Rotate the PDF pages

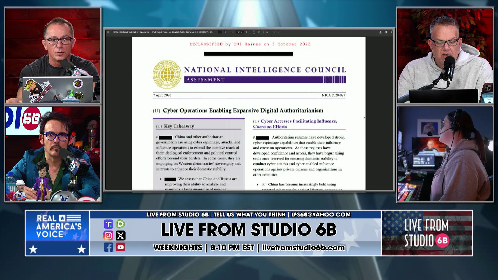coord(259,33)
